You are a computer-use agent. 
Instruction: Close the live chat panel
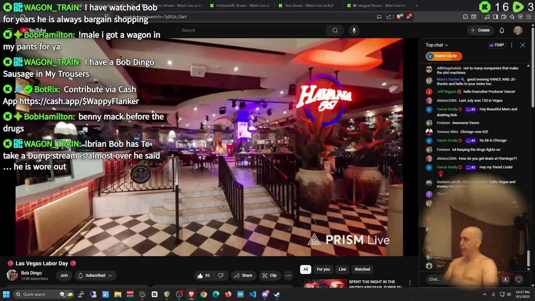tap(522, 45)
